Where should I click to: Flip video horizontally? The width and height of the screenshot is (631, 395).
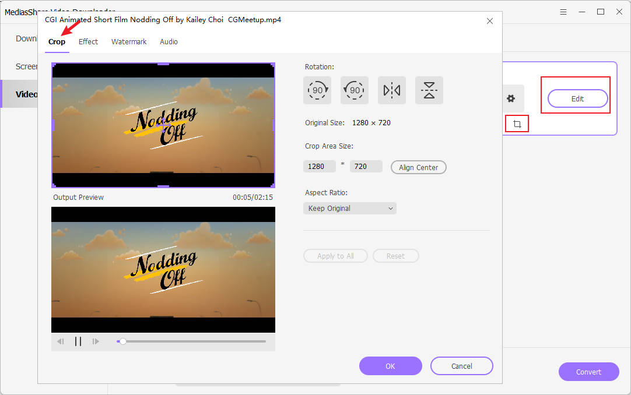(x=391, y=90)
